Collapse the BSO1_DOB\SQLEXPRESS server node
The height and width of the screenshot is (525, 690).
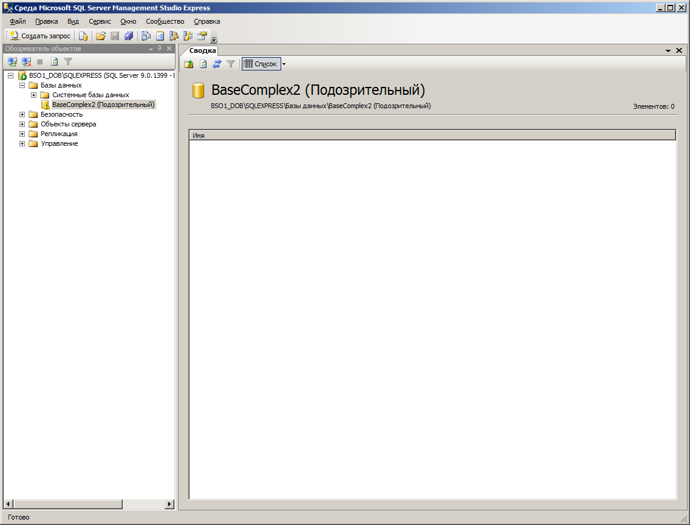pyautogui.click(x=10, y=76)
